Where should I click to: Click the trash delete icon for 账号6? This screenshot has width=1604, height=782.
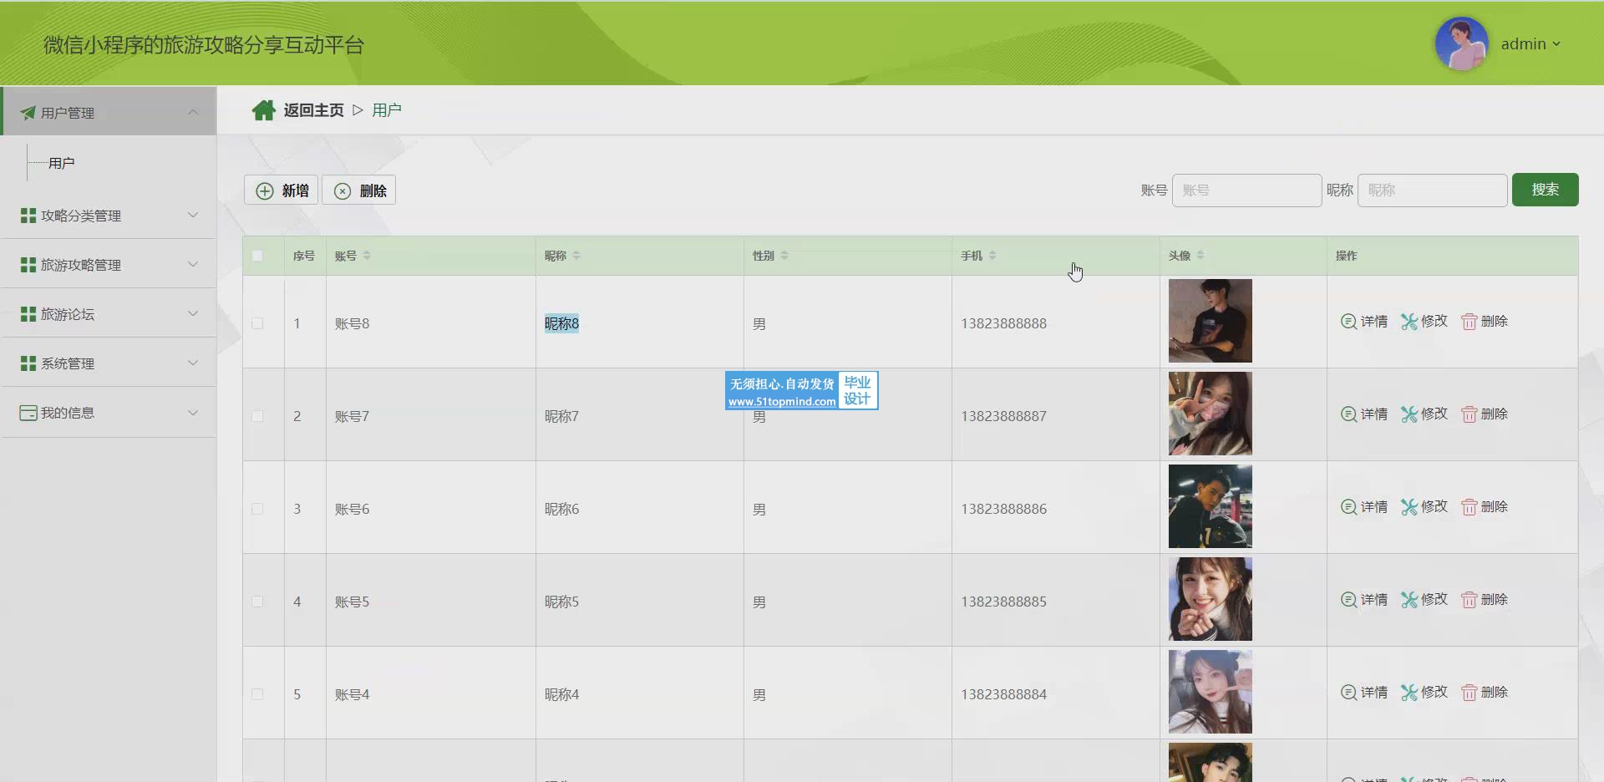[x=1469, y=507]
